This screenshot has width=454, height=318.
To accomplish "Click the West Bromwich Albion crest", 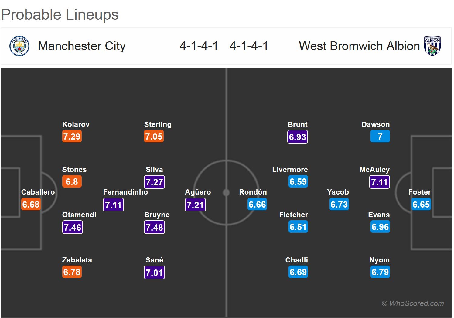I will 432,46.
